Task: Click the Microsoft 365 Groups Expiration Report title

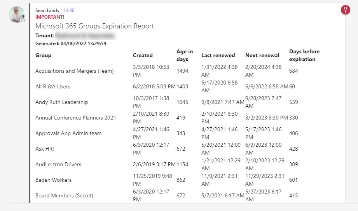Action: (x=95, y=26)
